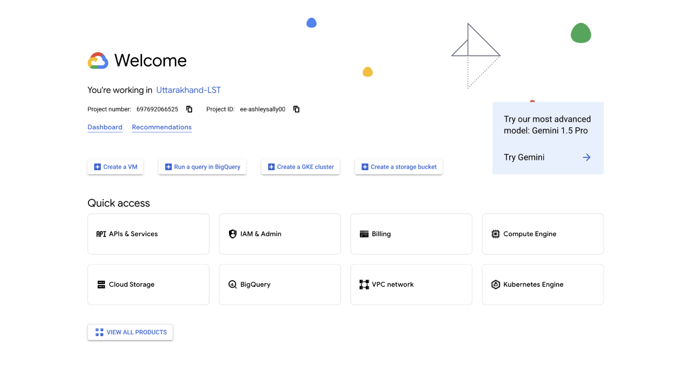This screenshot has height=368, width=687.
Task: Click the grid icon in View All Products
Action: (99, 332)
